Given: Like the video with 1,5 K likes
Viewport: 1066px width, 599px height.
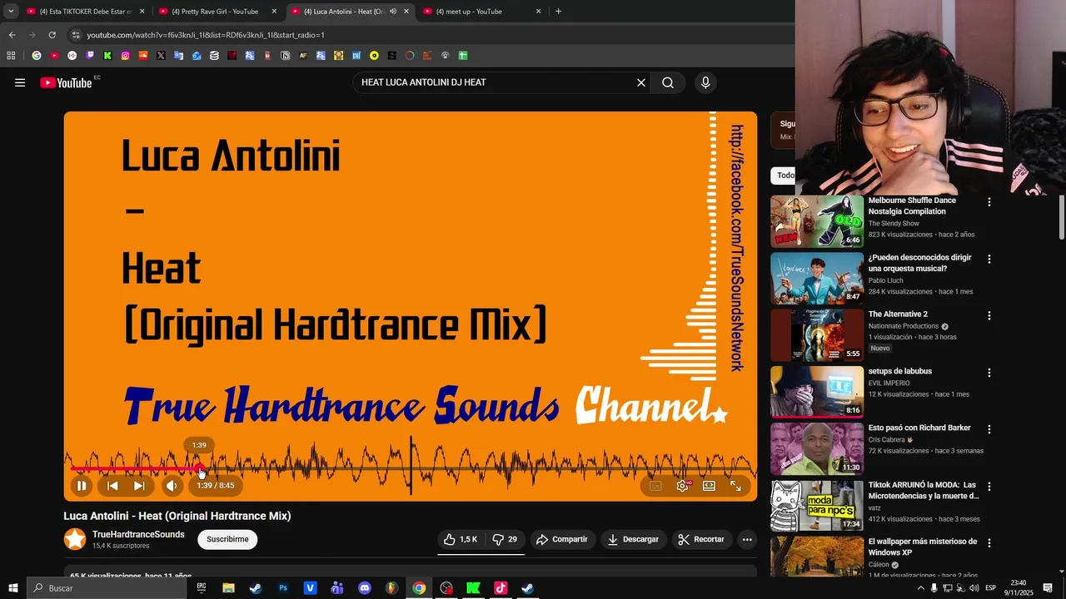Looking at the screenshot, I should (461, 539).
